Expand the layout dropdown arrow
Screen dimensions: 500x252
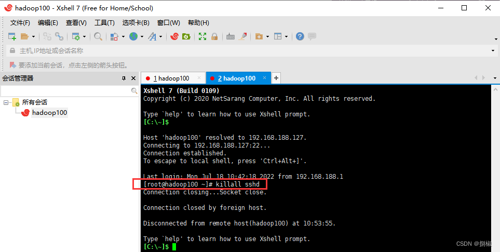287,37
